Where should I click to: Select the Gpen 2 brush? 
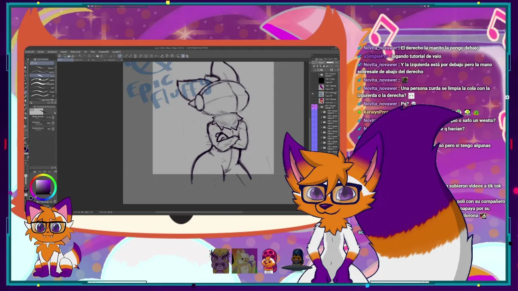point(42,68)
